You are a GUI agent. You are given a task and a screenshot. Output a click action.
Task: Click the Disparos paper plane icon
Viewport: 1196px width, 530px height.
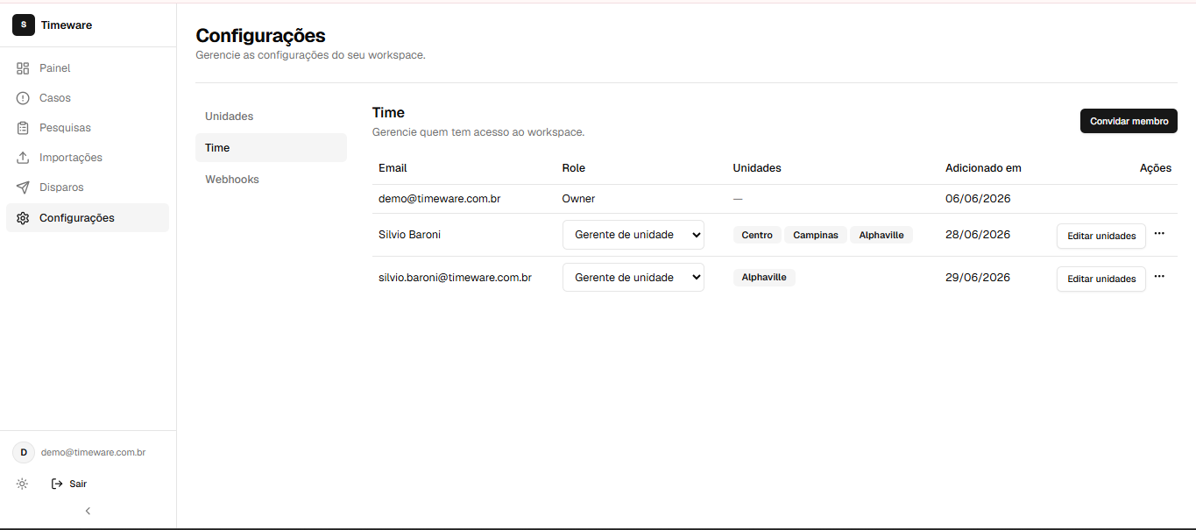(23, 187)
